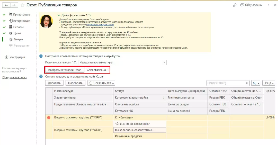This screenshot has width=278, height=145.
Task: Click Общий резерв на Ozon header
Action: coord(247,98)
